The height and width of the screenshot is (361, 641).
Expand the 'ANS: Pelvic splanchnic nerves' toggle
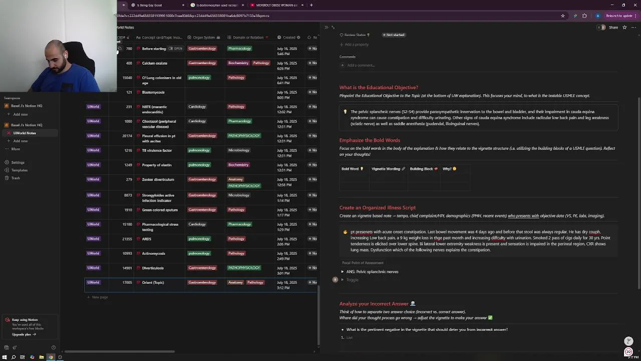(x=343, y=272)
